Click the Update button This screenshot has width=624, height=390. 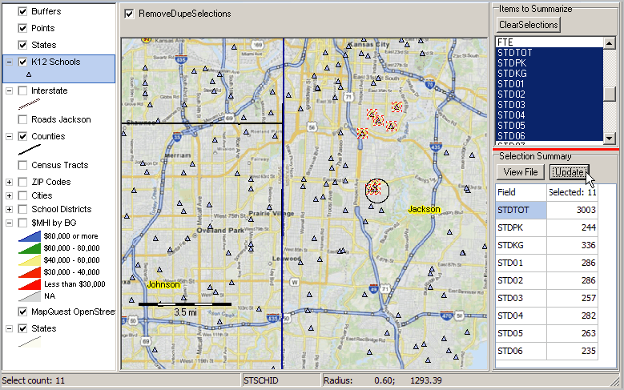point(569,172)
